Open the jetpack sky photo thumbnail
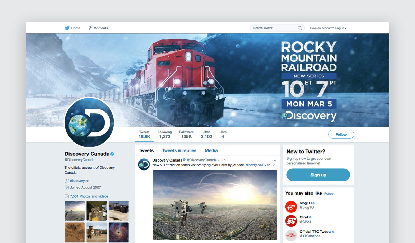 [x=75, y=211]
